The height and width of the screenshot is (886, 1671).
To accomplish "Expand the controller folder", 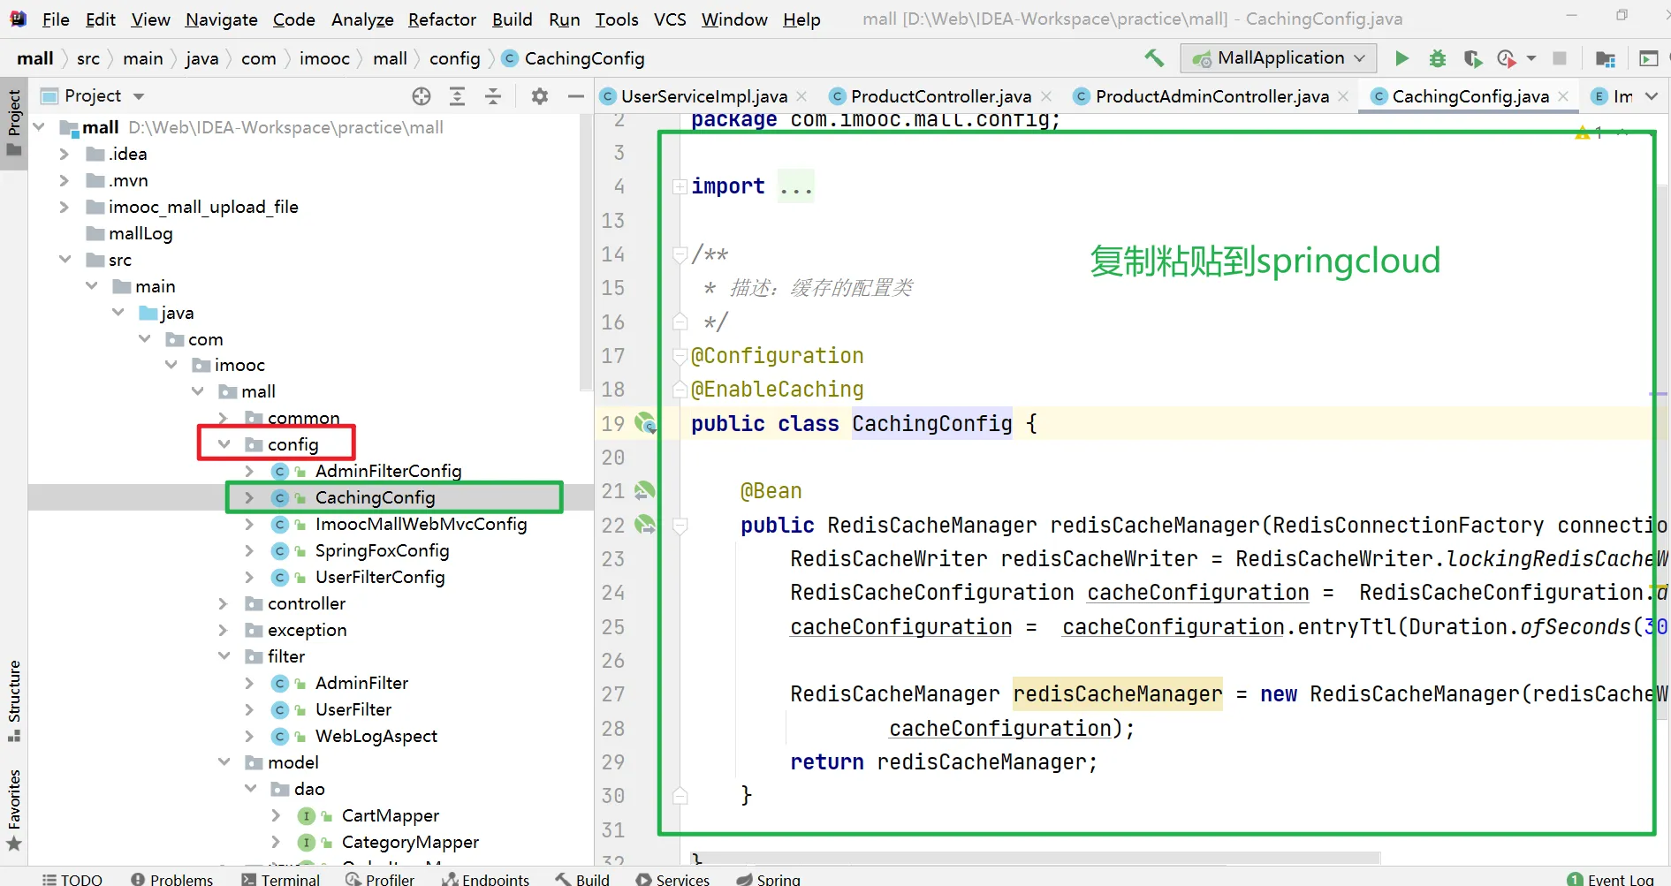I will click(x=224, y=603).
